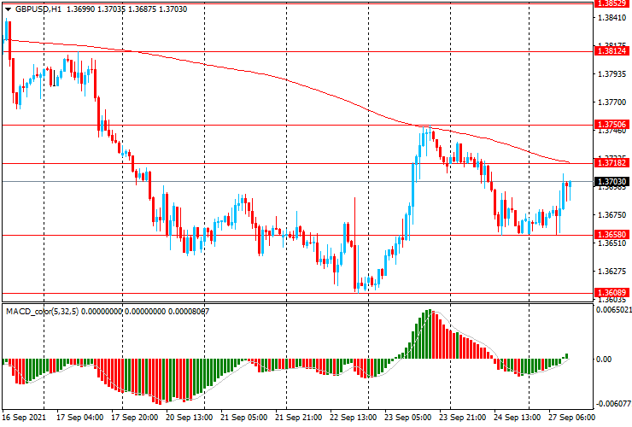Click the 20 Sep 13:00 time label
The width and height of the screenshot is (632, 427).
tap(189, 417)
